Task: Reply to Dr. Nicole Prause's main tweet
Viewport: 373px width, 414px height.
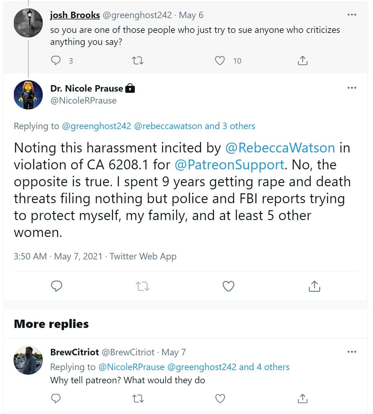Action: point(57,286)
